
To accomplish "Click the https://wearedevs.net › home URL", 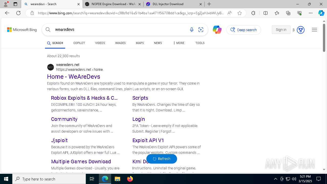I will [79, 70].
